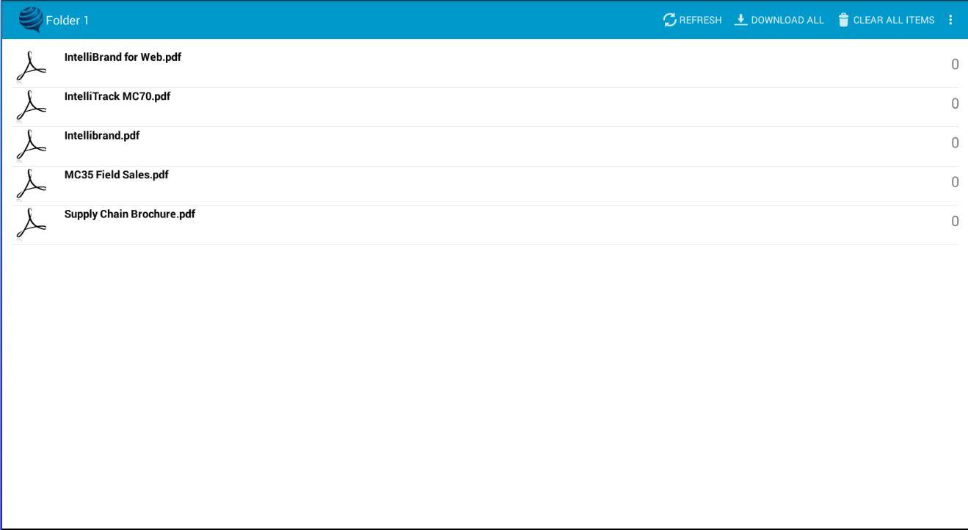Open MC35 Field Sales.pdf file name
The height and width of the screenshot is (530, 968).
(x=117, y=175)
